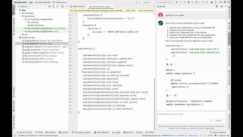This screenshot has height=137, width=243.
Task: Open App Quality Insights tool window
Action: pos(81,132)
